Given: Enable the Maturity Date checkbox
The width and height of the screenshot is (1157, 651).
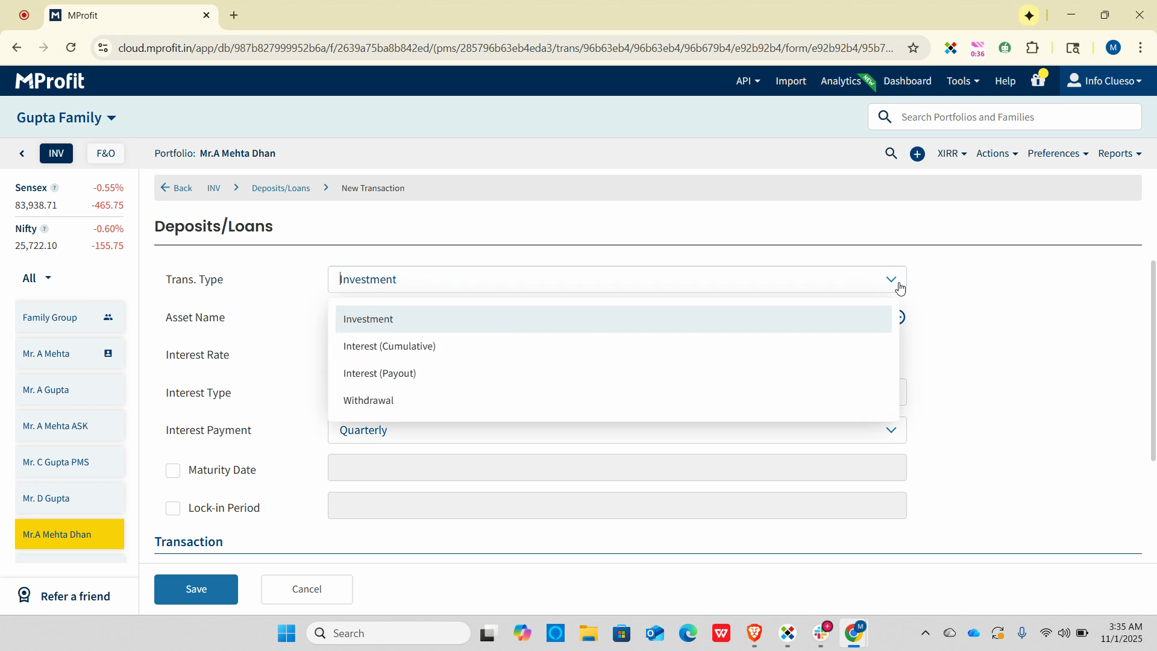Looking at the screenshot, I should (x=173, y=471).
